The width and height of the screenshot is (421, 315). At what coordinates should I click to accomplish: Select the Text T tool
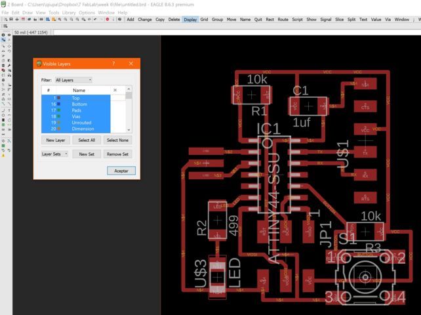pyautogui.click(x=9, y=110)
